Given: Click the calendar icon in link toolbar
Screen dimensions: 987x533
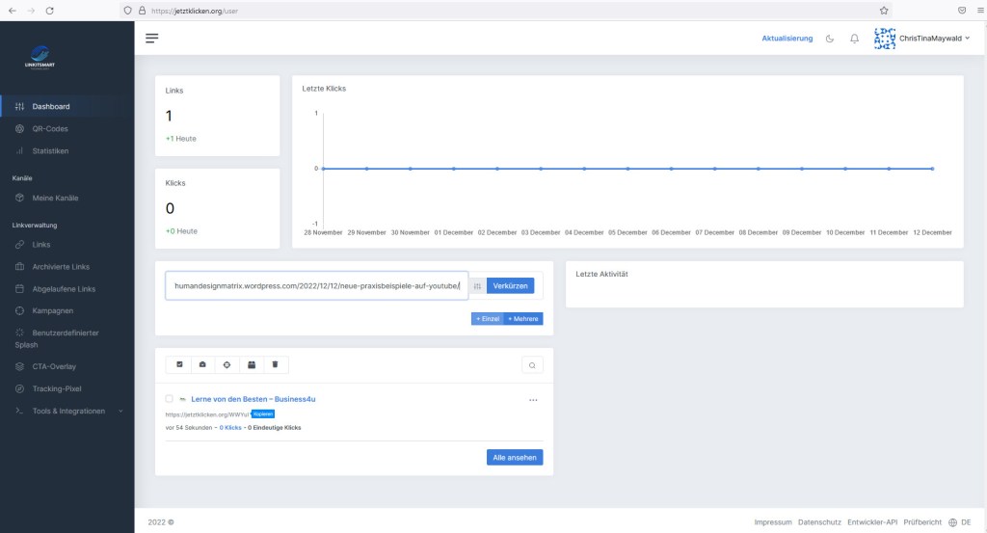Looking at the screenshot, I should point(251,364).
